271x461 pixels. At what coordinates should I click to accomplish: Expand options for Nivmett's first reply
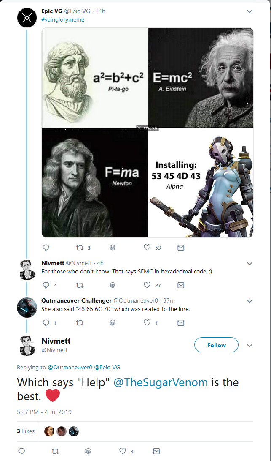pyautogui.click(x=250, y=264)
